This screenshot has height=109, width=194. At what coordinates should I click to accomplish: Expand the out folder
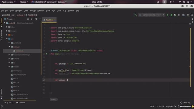[x=7, y=35]
